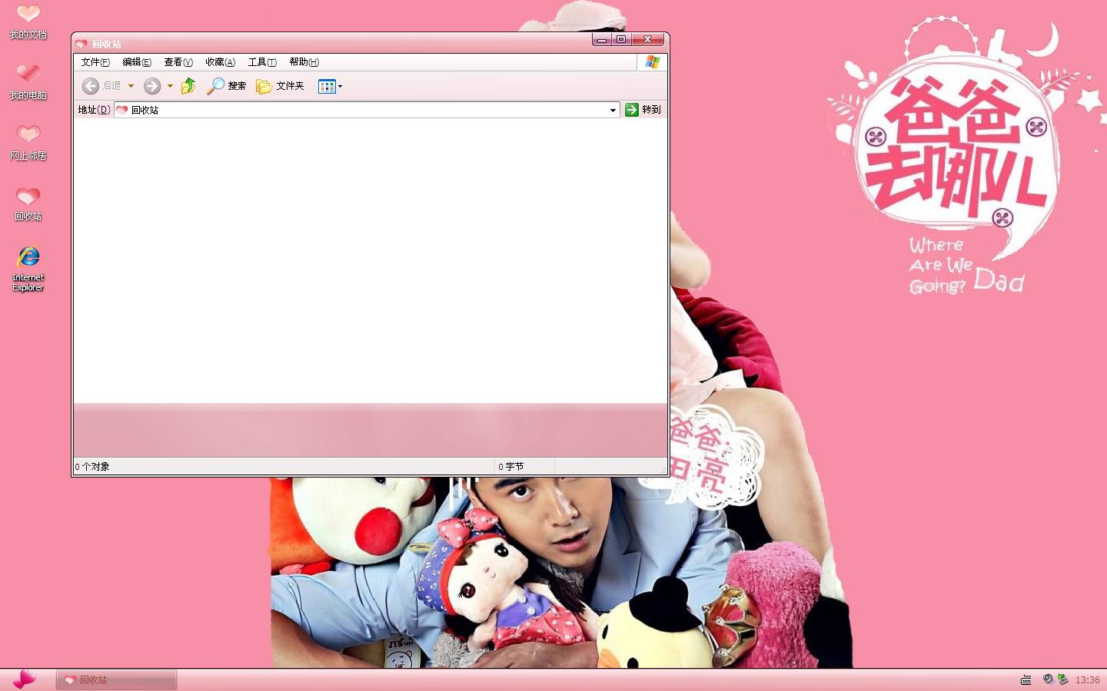
Task: Open the 收藏(A) menu
Action: point(220,62)
